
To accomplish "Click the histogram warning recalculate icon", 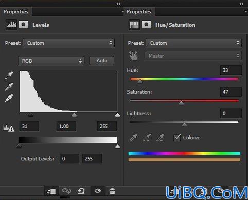I will (x=9, y=128).
